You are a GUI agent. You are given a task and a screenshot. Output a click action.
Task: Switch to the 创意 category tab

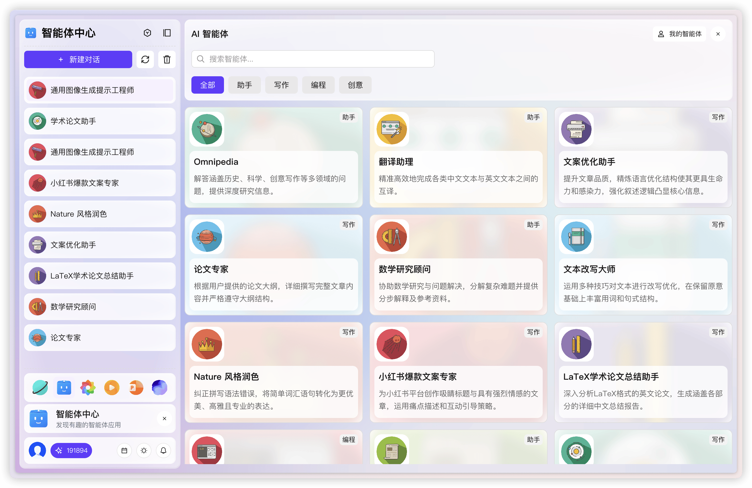pos(355,85)
